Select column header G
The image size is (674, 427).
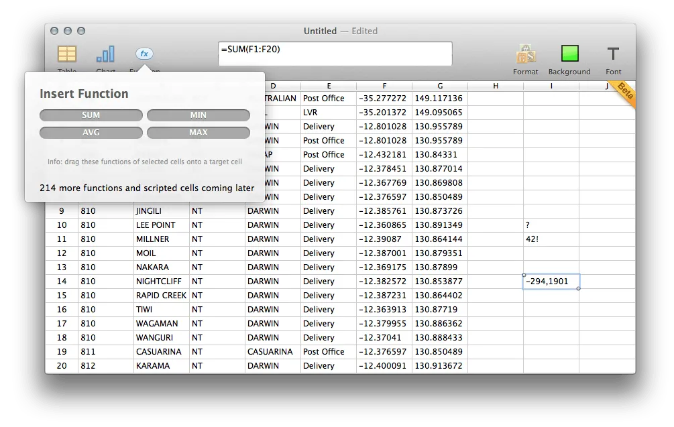[439, 86]
